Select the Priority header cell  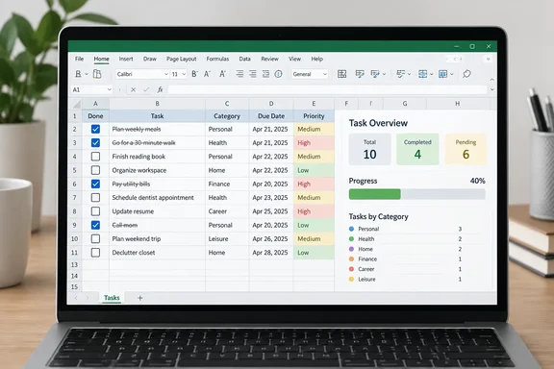pyautogui.click(x=314, y=116)
